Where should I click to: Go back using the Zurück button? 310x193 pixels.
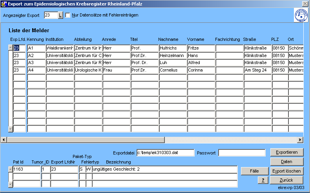286,180
